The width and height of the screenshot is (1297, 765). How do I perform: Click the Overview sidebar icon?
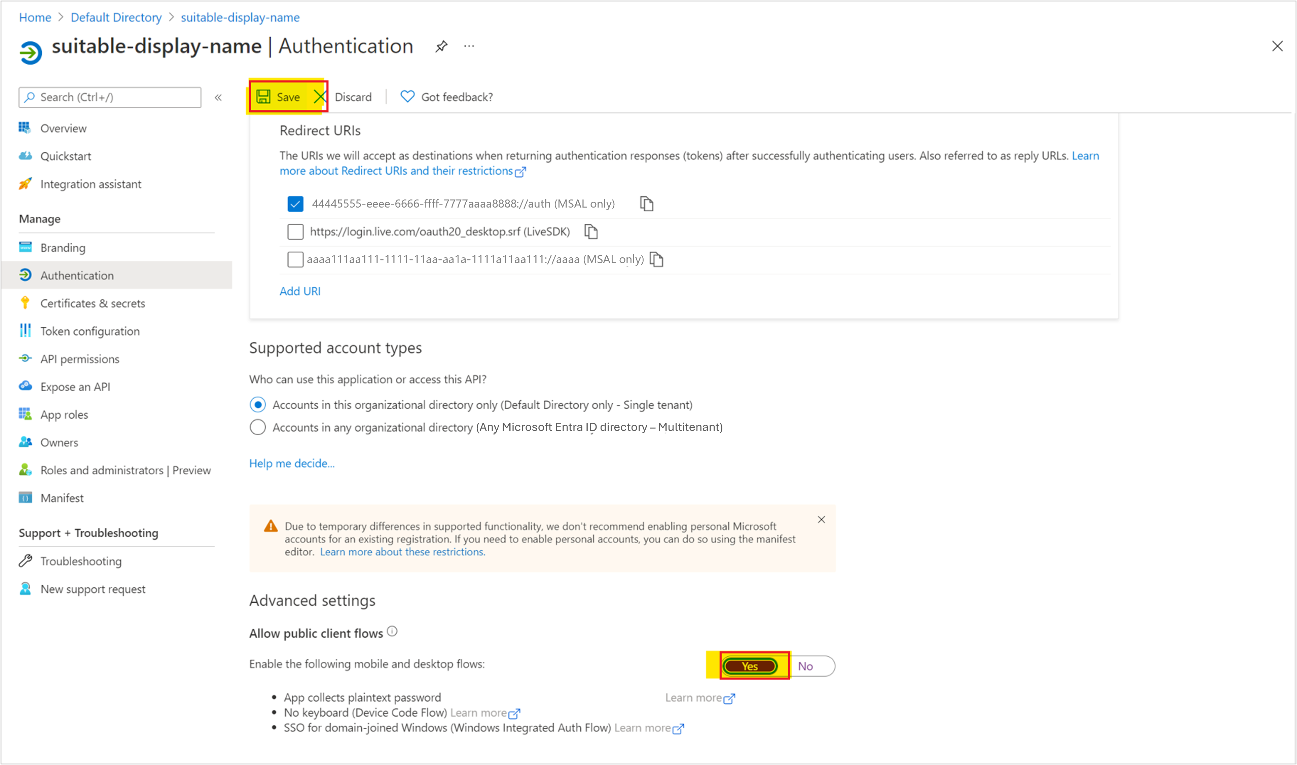coord(25,128)
